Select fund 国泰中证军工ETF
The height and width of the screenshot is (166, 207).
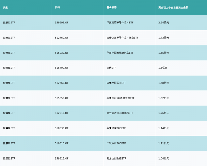tap(116, 83)
